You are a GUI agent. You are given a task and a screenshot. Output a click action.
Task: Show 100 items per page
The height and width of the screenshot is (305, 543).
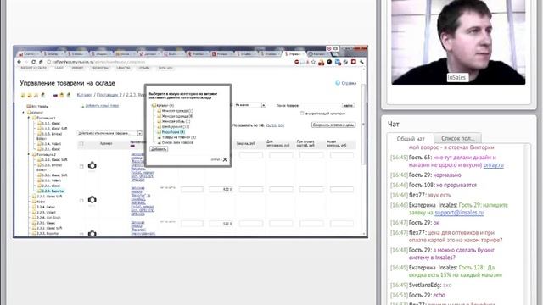pos(281,125)
